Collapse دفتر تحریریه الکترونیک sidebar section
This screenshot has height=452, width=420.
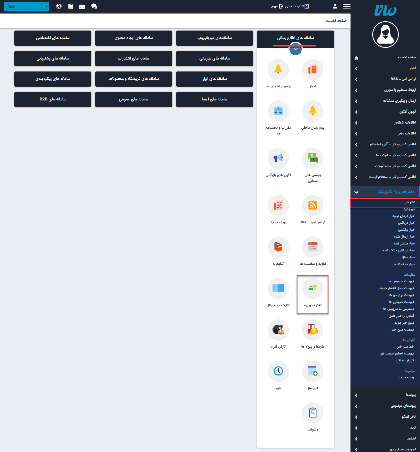click(356, 192)
